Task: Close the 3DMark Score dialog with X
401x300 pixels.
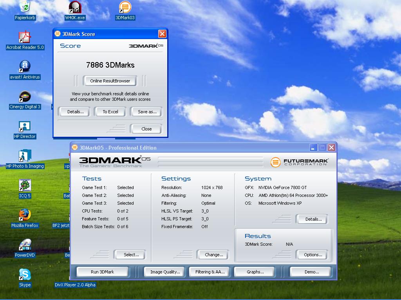Action: [162, 34]
